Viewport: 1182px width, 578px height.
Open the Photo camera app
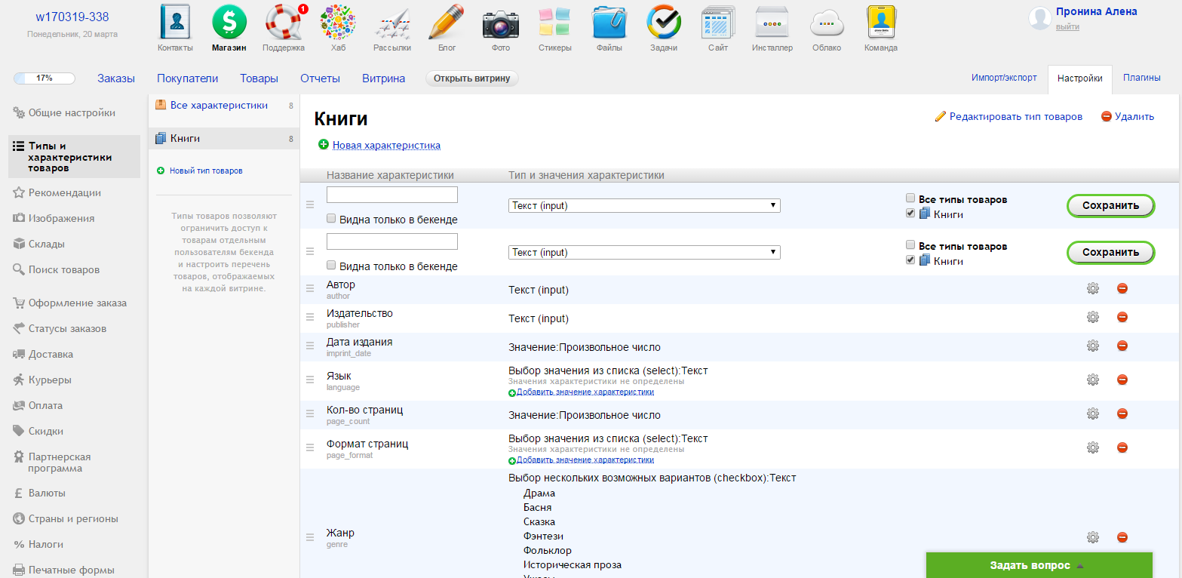pyautogui.click(x=500, y=23)
